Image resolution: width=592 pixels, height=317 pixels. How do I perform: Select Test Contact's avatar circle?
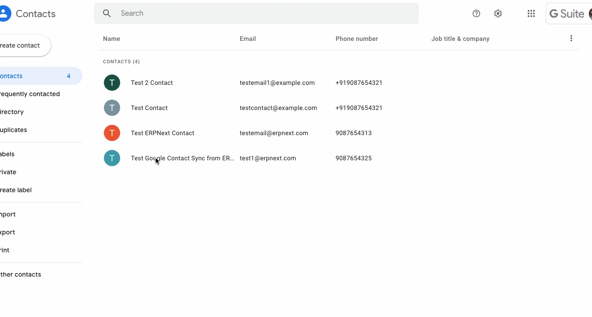click(x=112, y=108)
